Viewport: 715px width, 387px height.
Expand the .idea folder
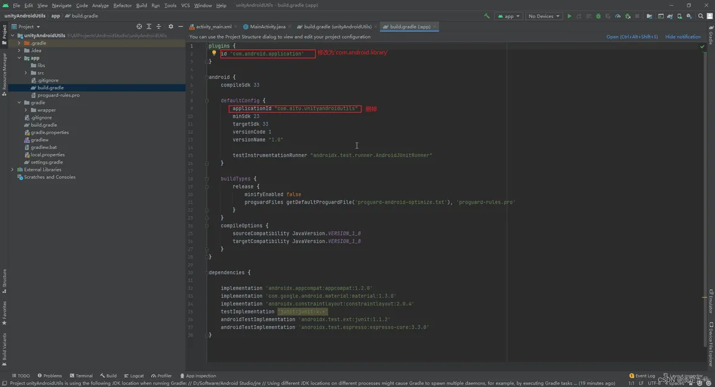click(x=19, y=51)
